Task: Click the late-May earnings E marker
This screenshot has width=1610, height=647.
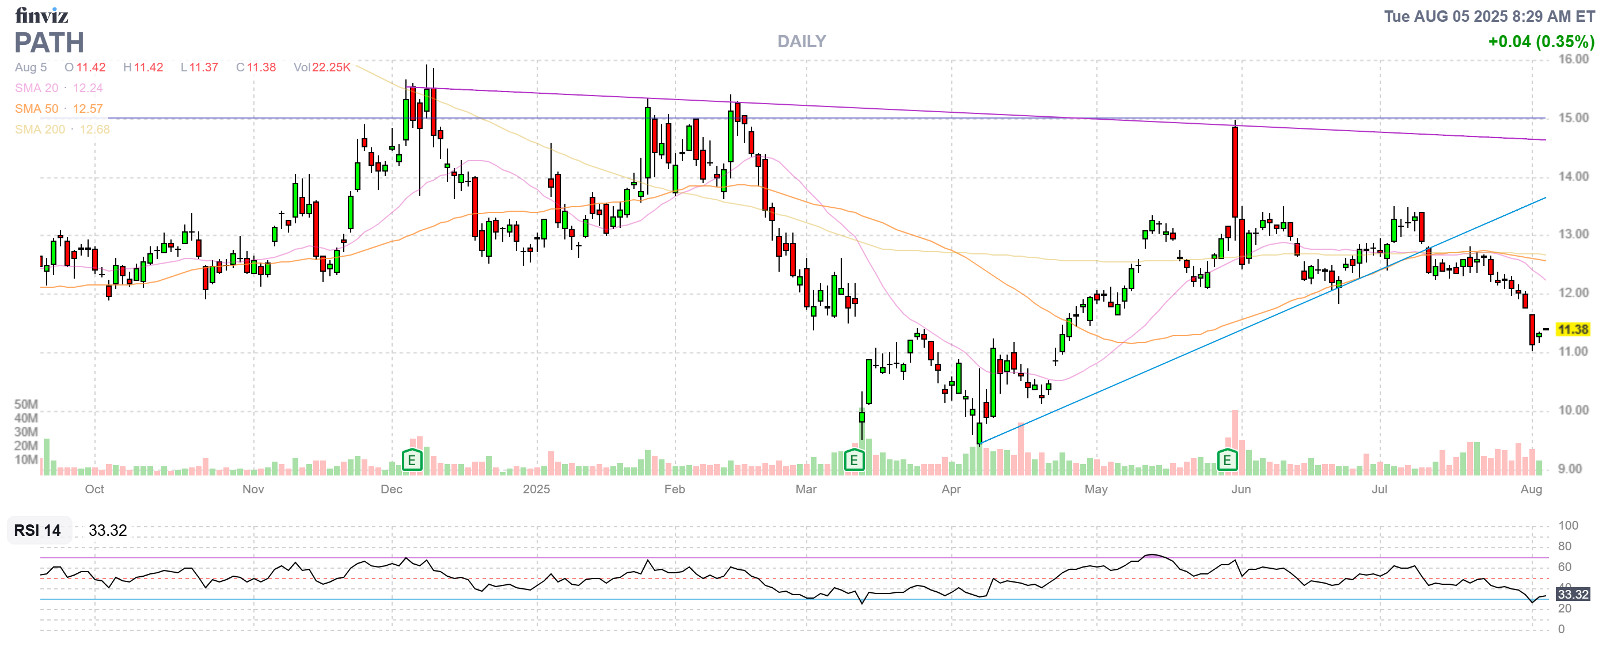Action: pyautogui.click(x=1227, y=461)
